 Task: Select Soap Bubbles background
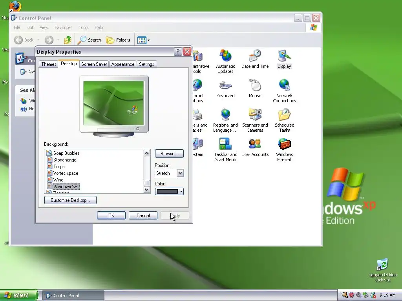tap(63, 153)
